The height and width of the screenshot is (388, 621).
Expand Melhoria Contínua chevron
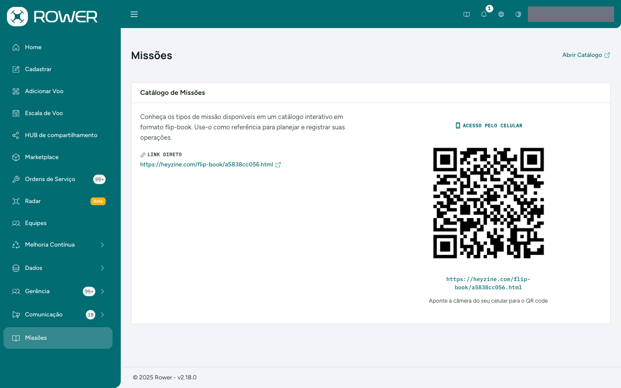pos(102,244)
